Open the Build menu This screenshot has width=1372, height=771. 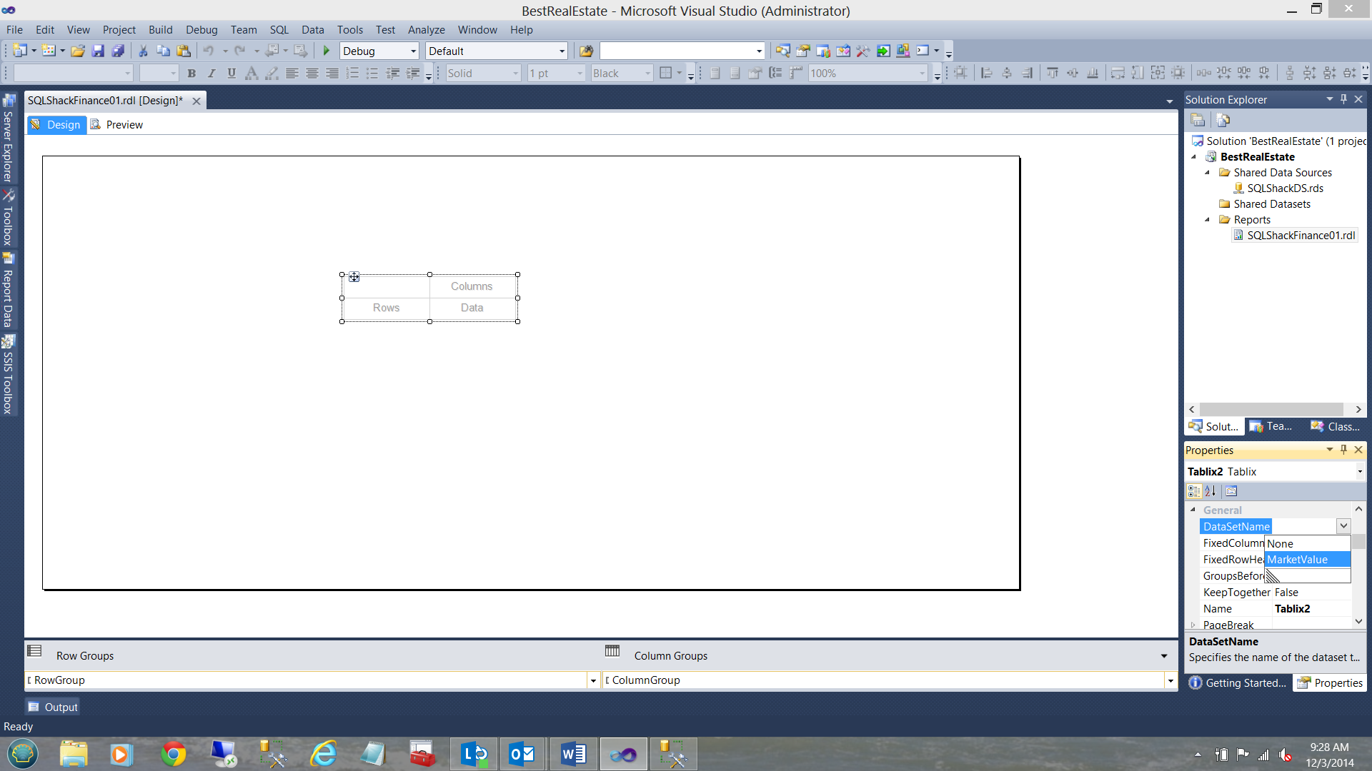click(x=160, y=30)
